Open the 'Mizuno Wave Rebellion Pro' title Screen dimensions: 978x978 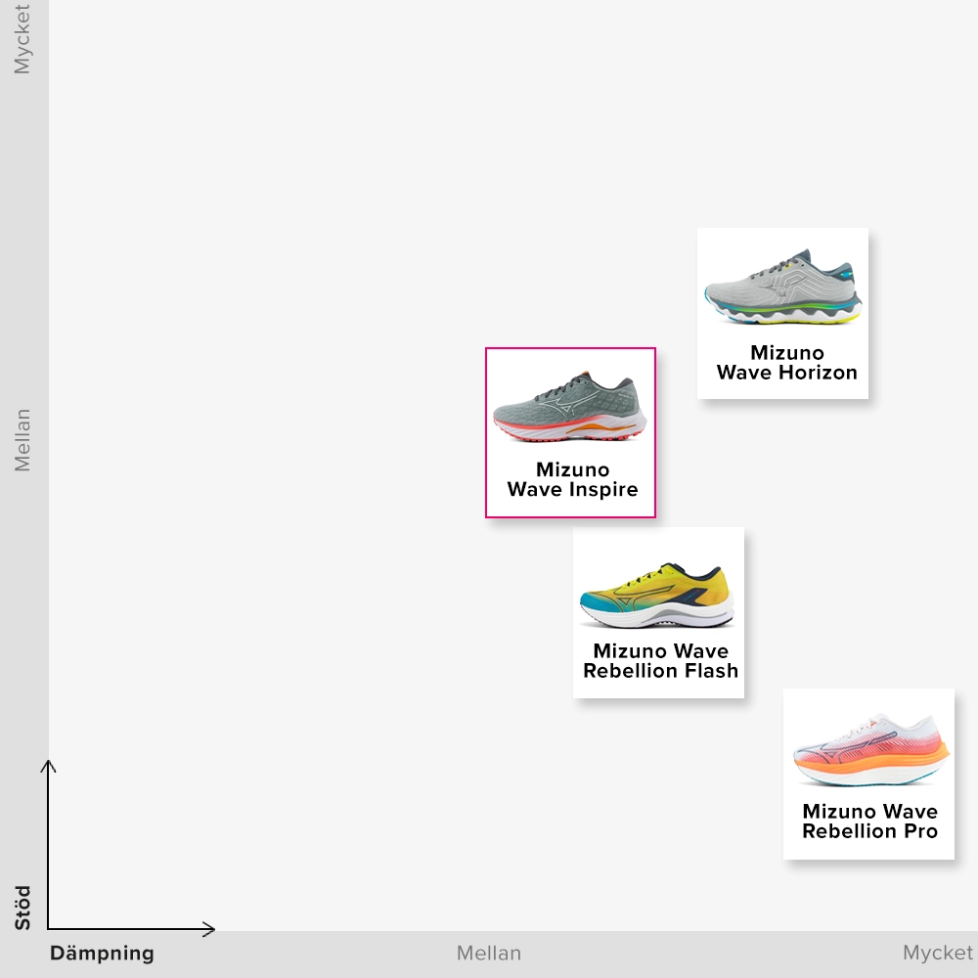click(869, 822)
